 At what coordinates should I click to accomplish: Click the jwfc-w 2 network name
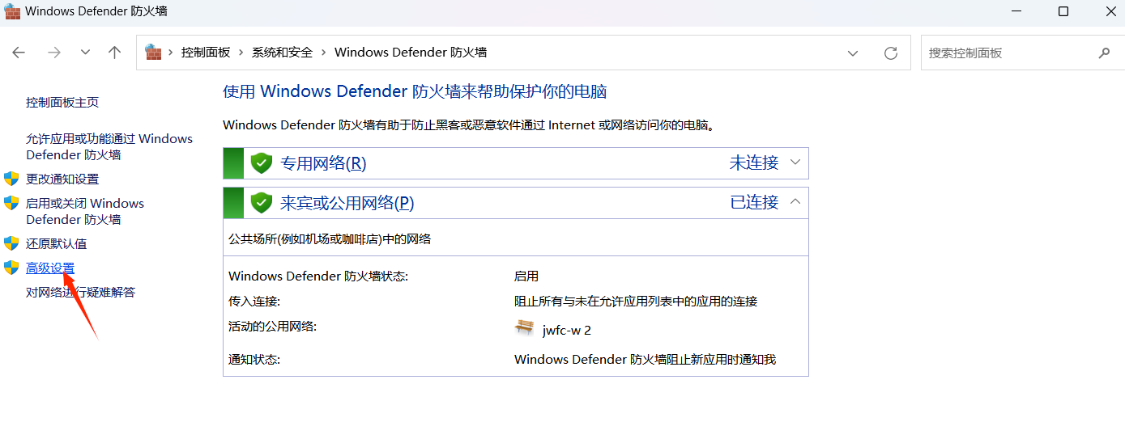567,331
